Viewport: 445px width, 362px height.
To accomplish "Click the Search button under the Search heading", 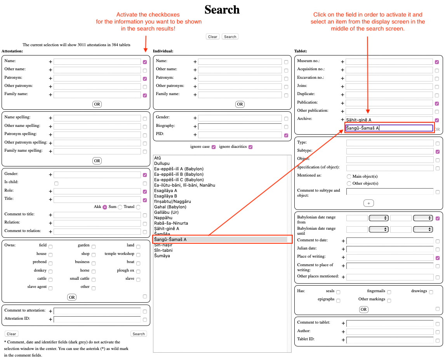I will (x=230, y=36).
